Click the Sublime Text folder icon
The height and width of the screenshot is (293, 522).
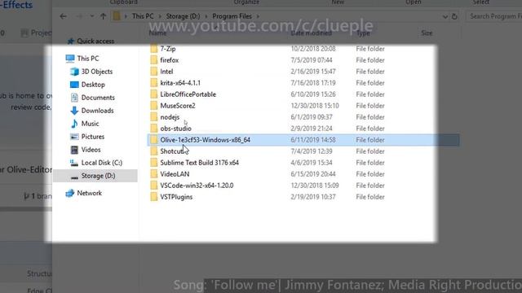tap(154, 163)
